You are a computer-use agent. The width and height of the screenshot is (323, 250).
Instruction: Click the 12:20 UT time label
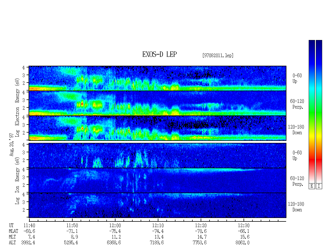(201, 225)
